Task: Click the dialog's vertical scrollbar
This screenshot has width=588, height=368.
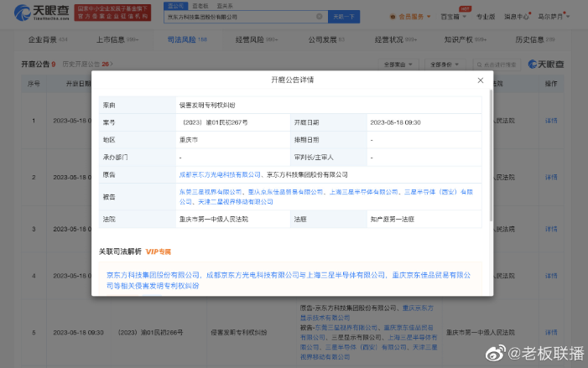Action: pyautogui.click(x=491, y=156)
